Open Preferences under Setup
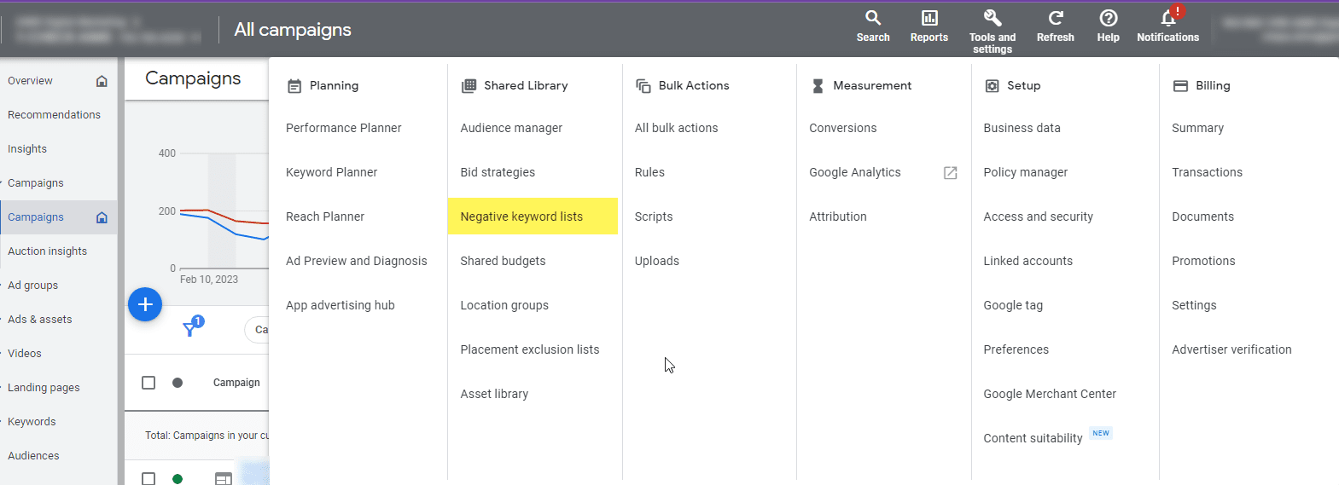Image resolution: width=1339 pixels, height=485 pixels. click(1016, 349)
